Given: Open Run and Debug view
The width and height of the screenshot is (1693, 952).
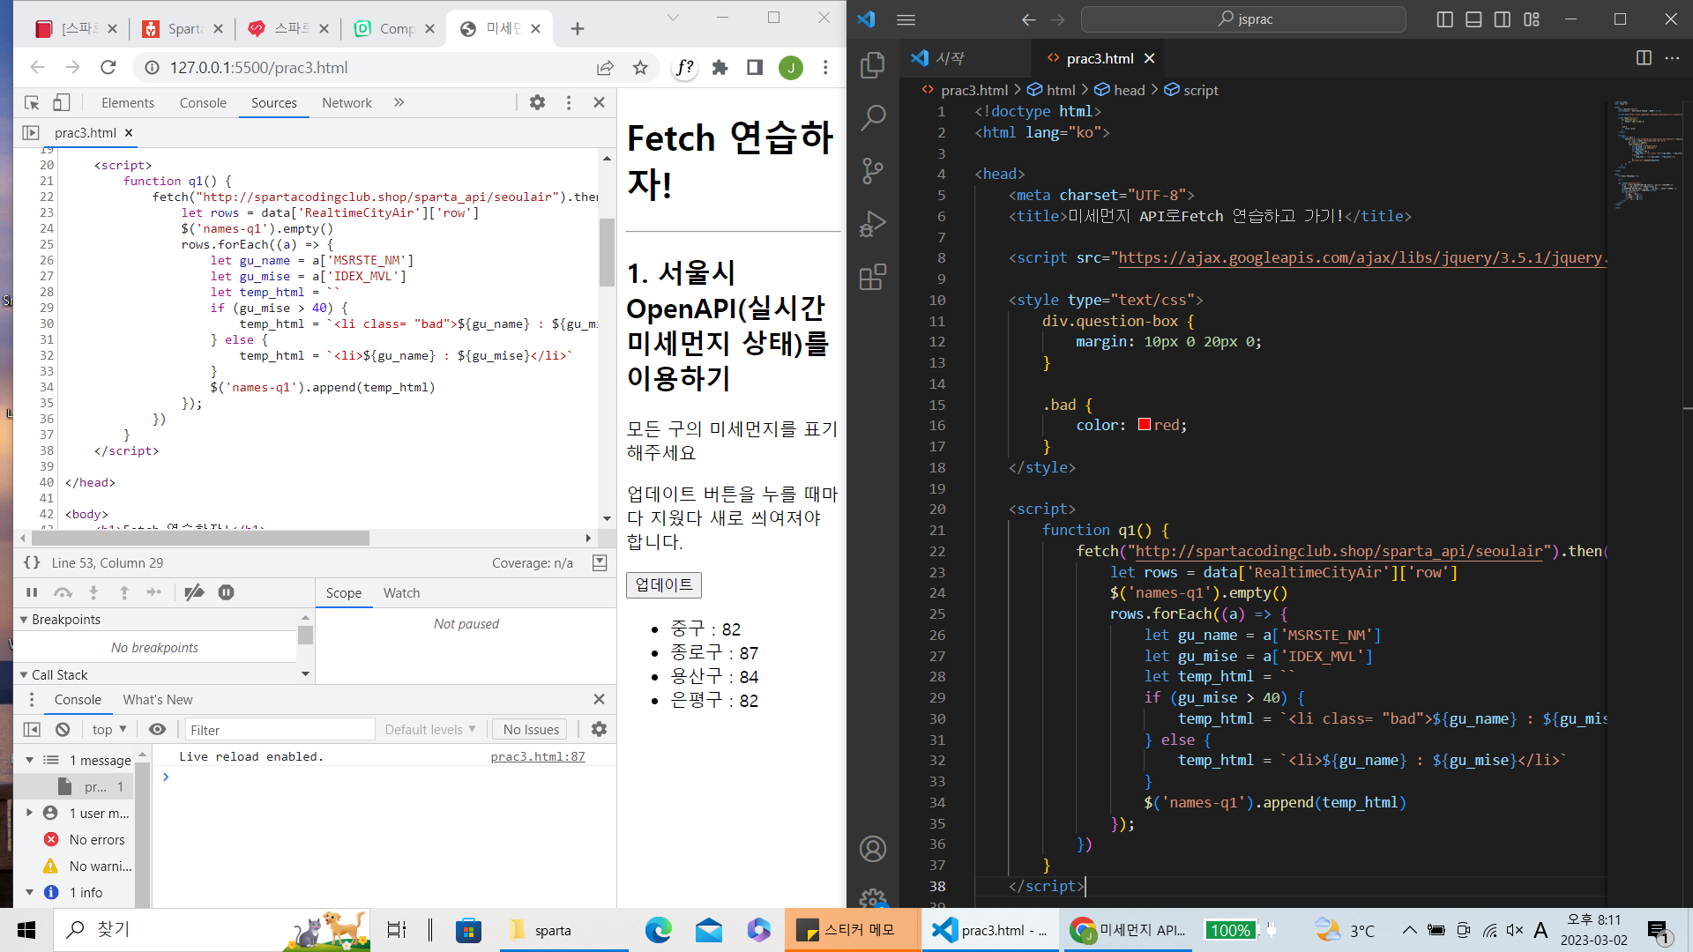Looking at the screenshot, I should pyautogui.click(x=872, y=224).
